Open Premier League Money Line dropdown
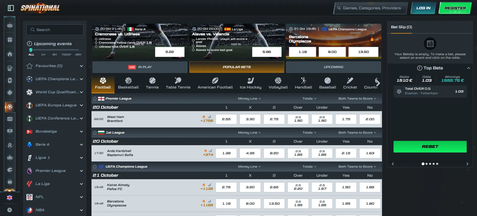Screen dimensions: 477x216 [249, 99]
